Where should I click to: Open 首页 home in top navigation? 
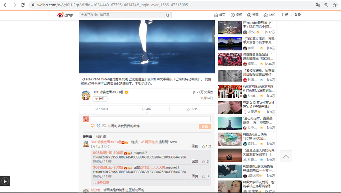(220, 15)
